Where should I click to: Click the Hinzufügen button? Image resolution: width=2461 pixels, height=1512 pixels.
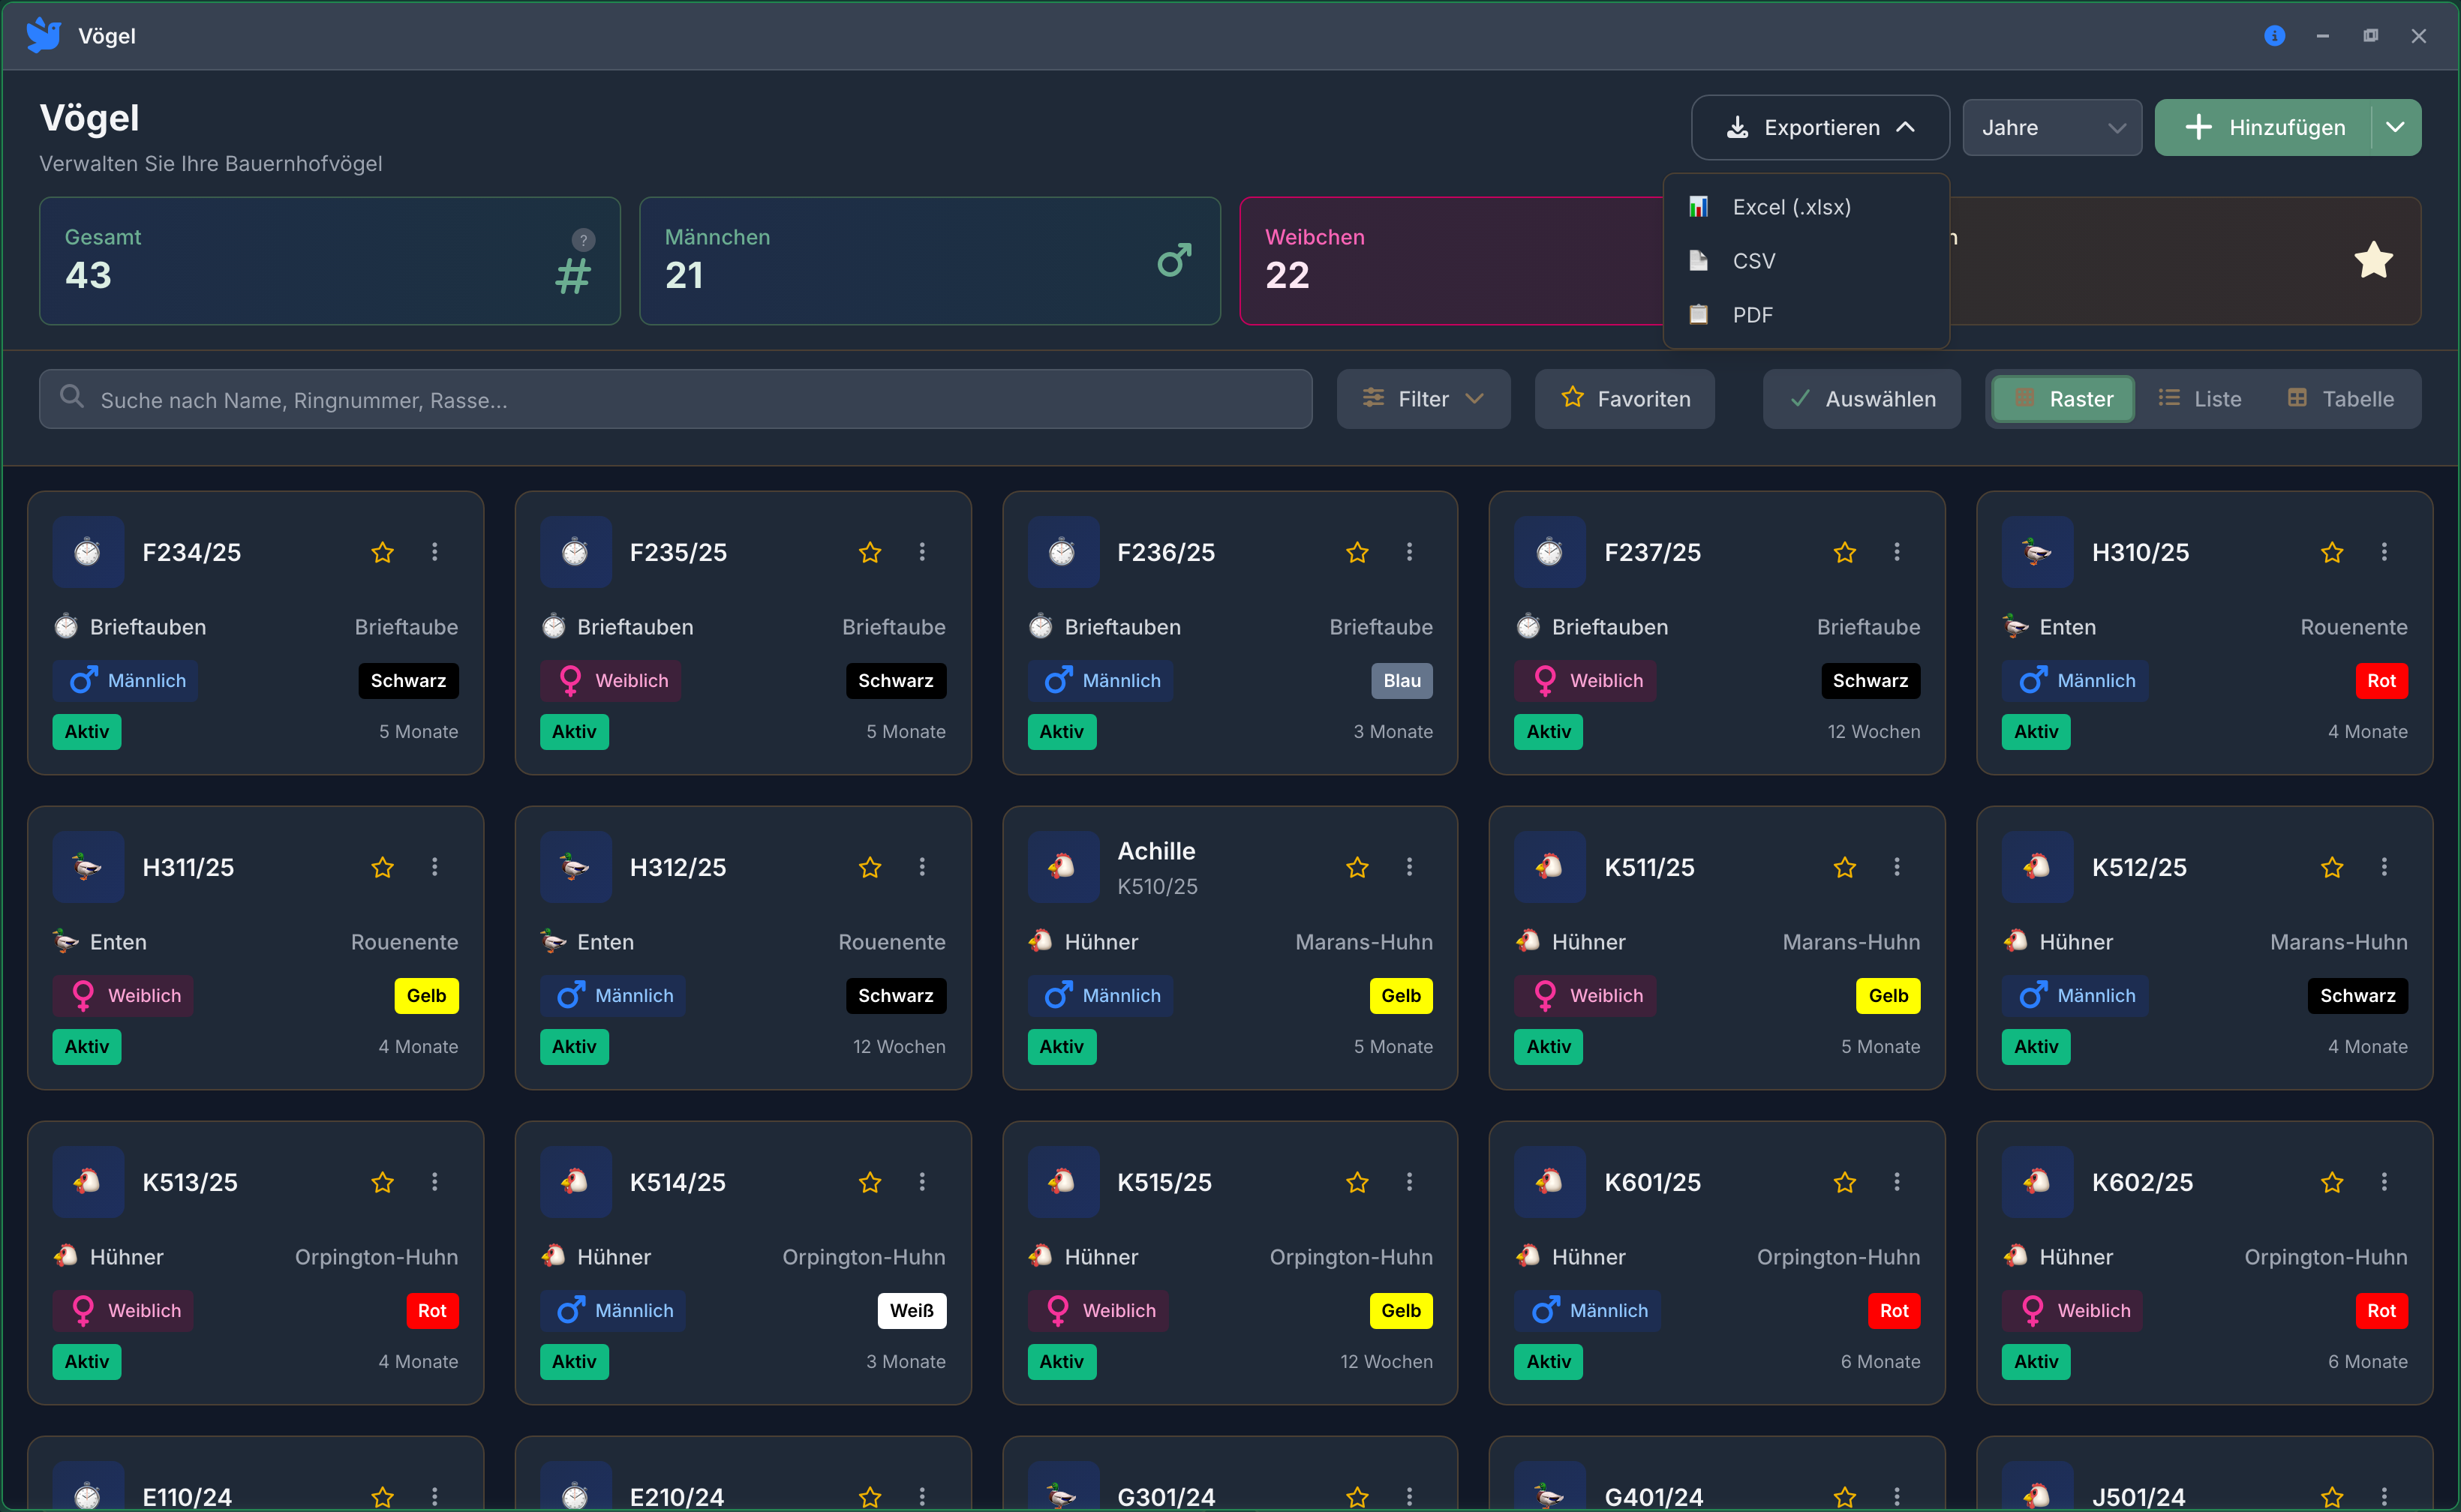[x=2264, y=127]
